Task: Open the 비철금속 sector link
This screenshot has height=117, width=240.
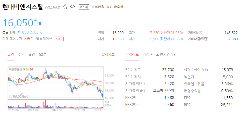Action: [x=98, y=7]
